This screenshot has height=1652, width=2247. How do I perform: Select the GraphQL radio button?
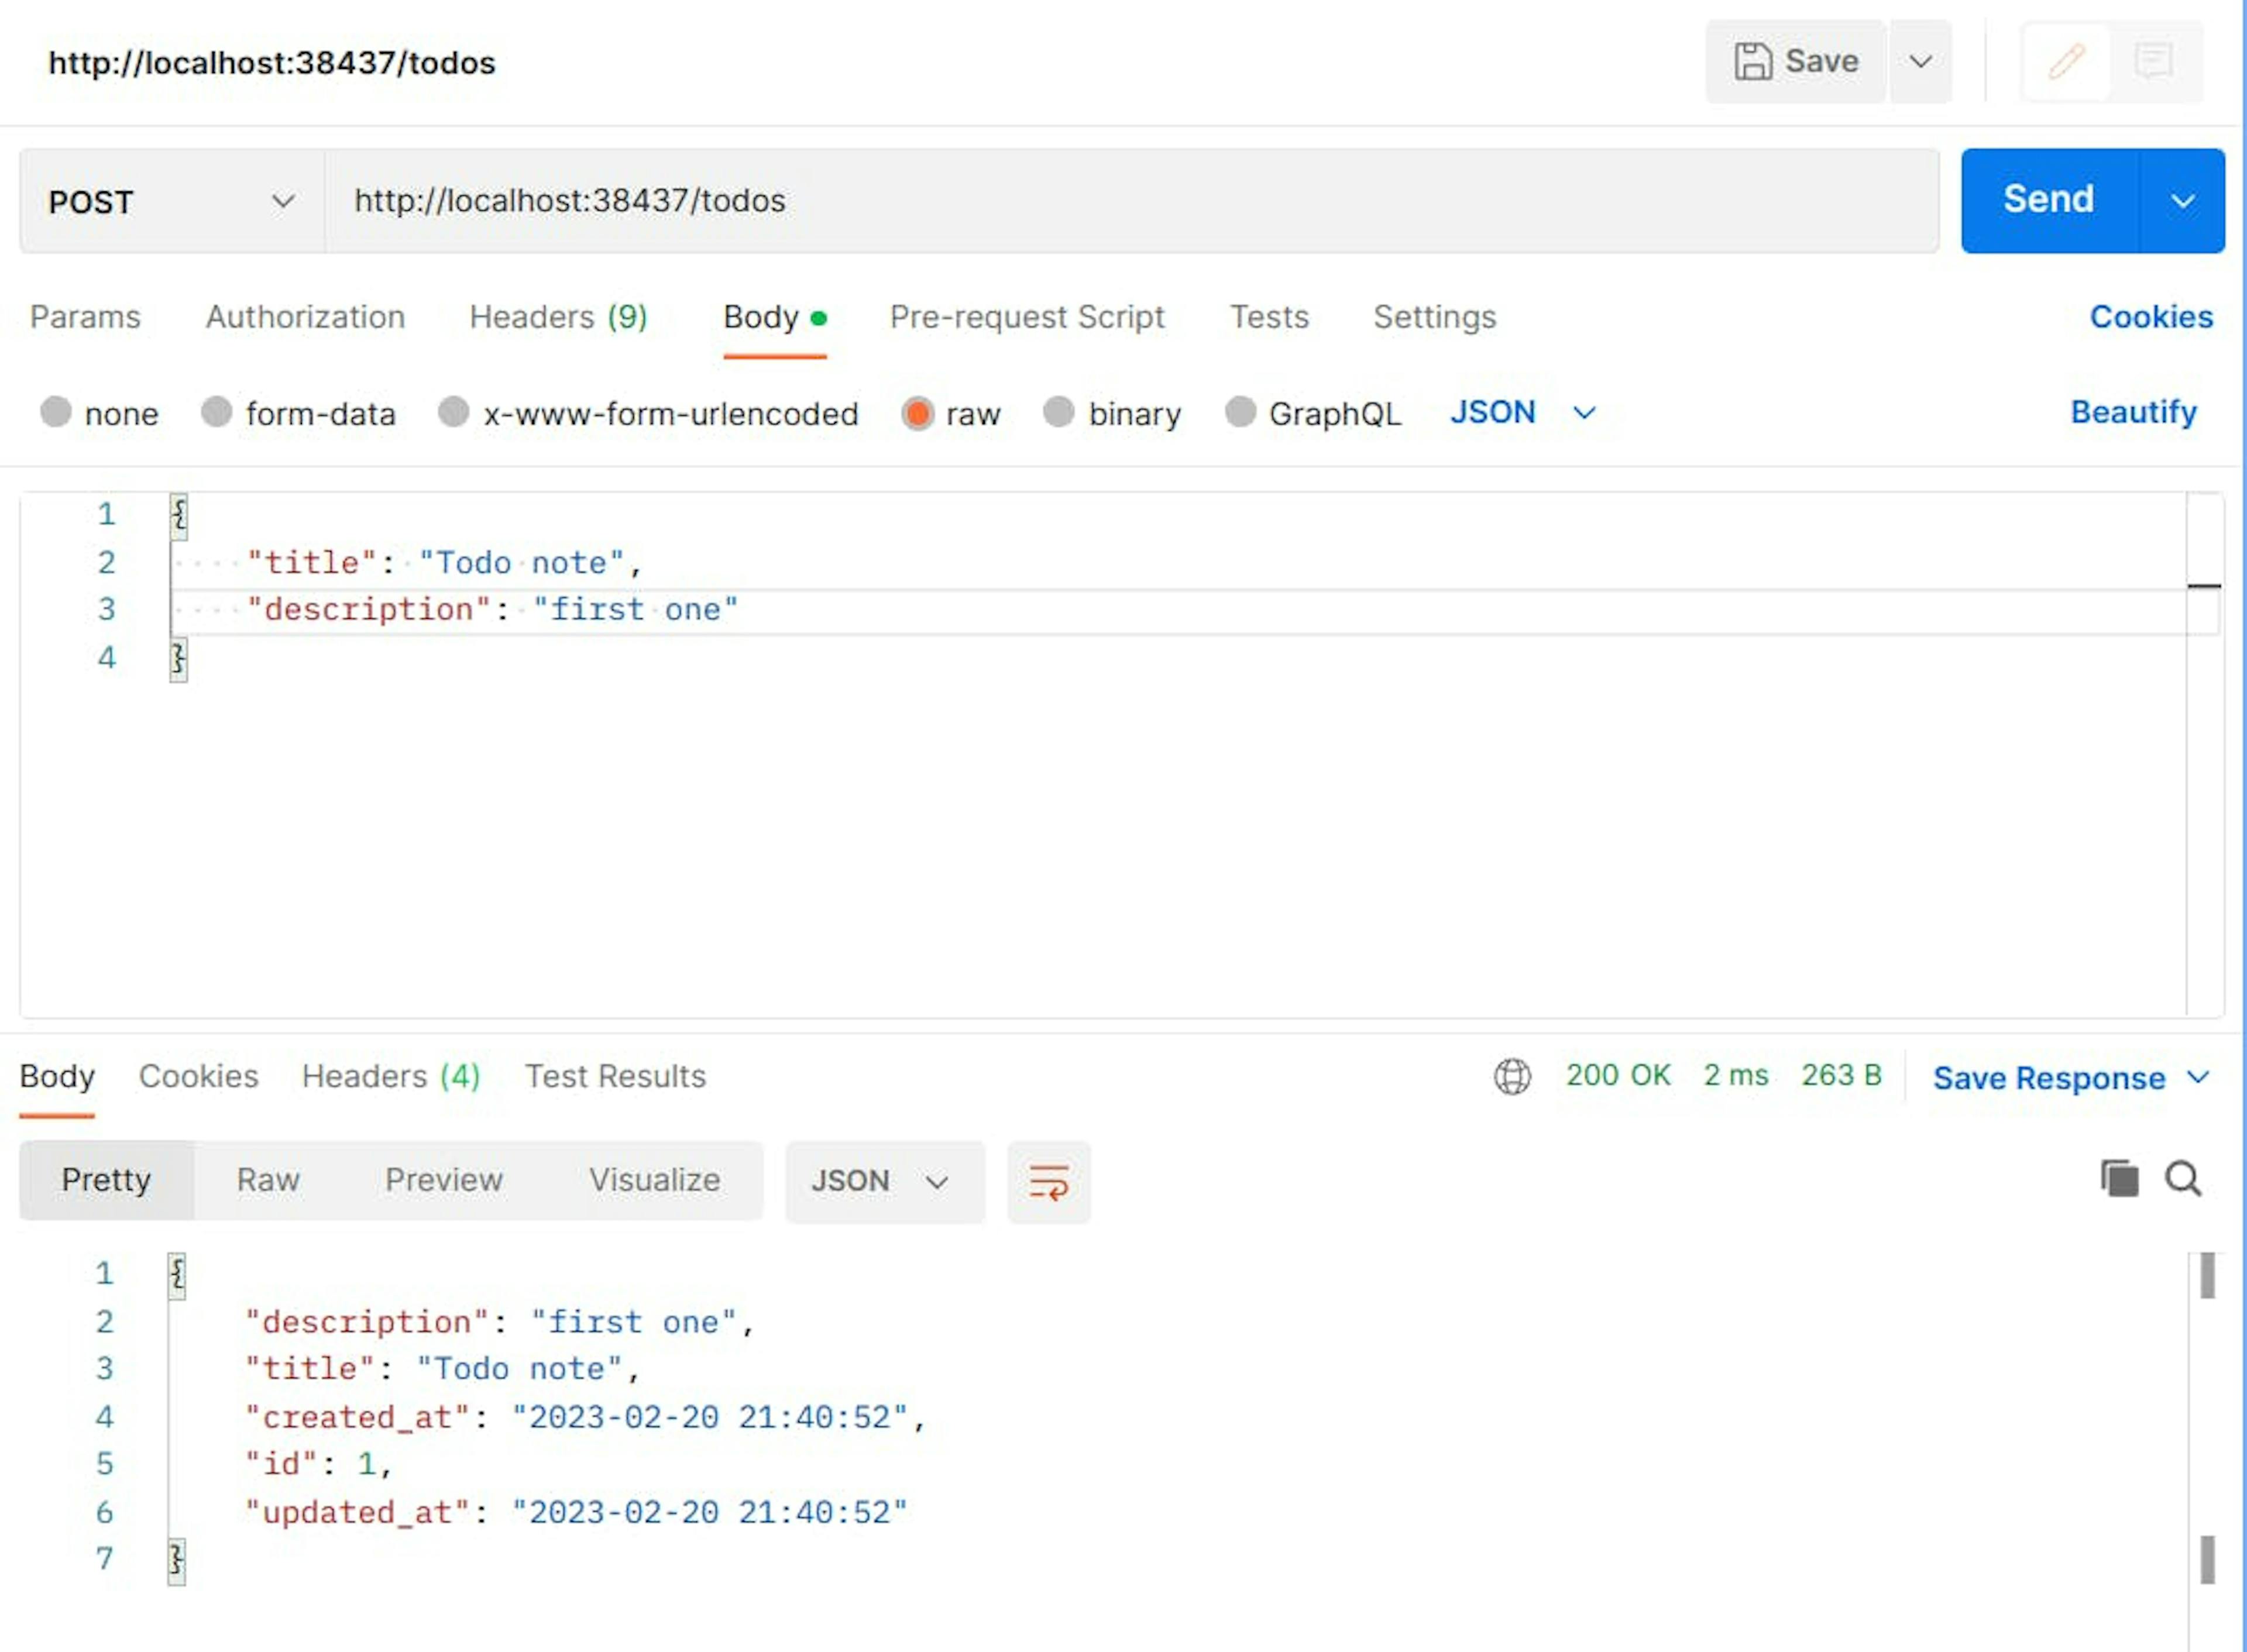1240,412
